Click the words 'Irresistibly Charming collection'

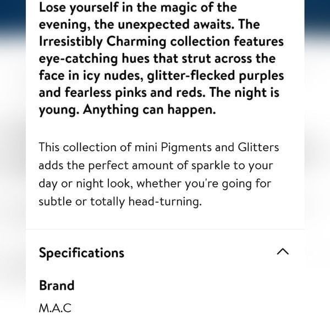point(134,41)
